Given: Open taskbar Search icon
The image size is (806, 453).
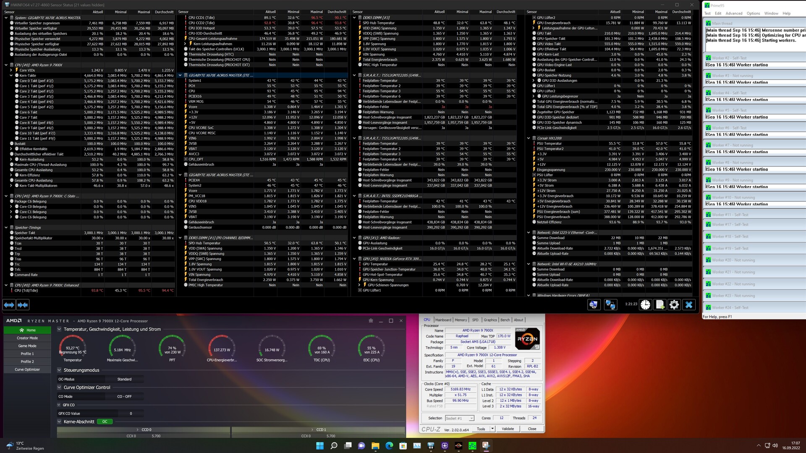Looking at the screenshot, I should (x=334, y=445).
